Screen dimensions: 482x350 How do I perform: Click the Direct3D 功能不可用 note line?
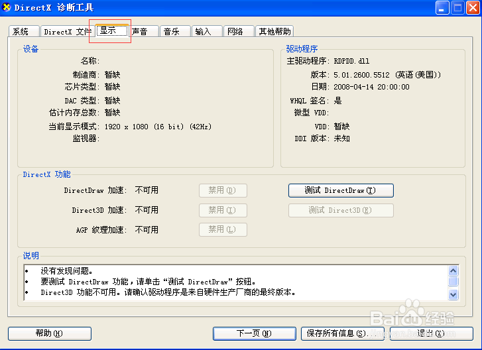(x=168, y=292)
